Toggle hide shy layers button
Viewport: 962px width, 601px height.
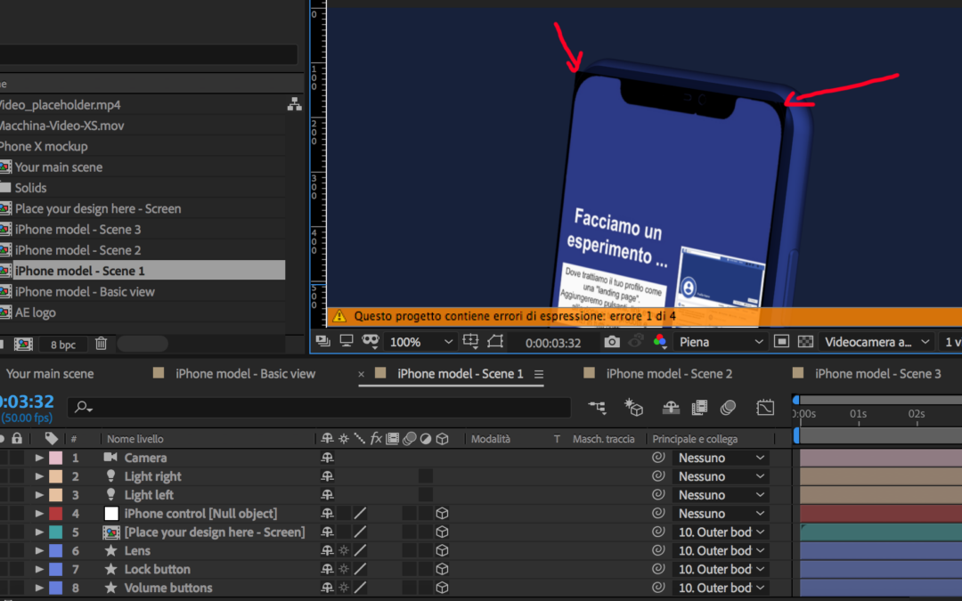click(x=671, y=407)
